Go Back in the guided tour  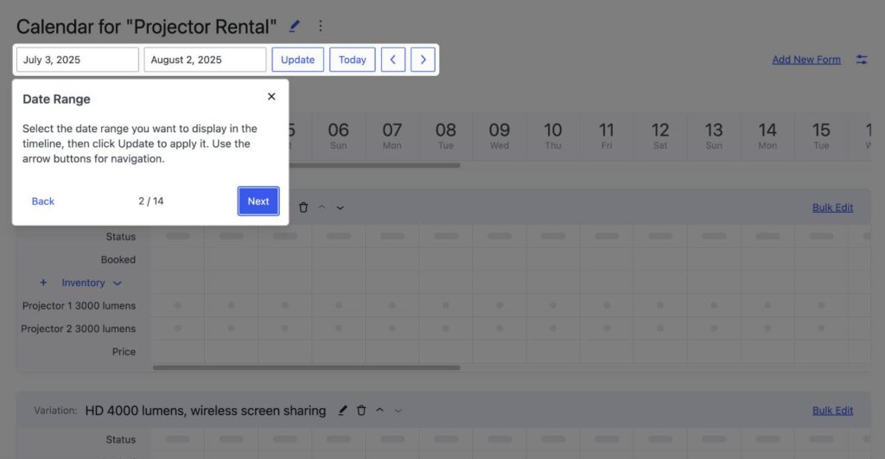[43, 201]
